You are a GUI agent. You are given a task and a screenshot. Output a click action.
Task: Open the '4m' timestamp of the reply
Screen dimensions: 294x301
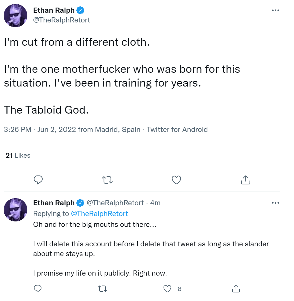pos(155,203)
